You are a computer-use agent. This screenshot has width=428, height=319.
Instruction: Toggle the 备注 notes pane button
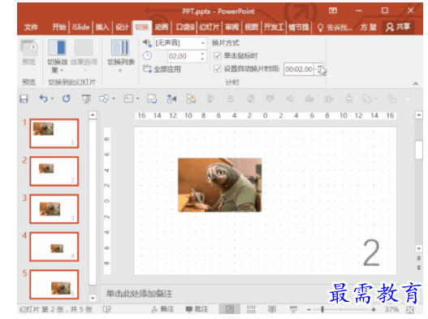tap(163, 309)
